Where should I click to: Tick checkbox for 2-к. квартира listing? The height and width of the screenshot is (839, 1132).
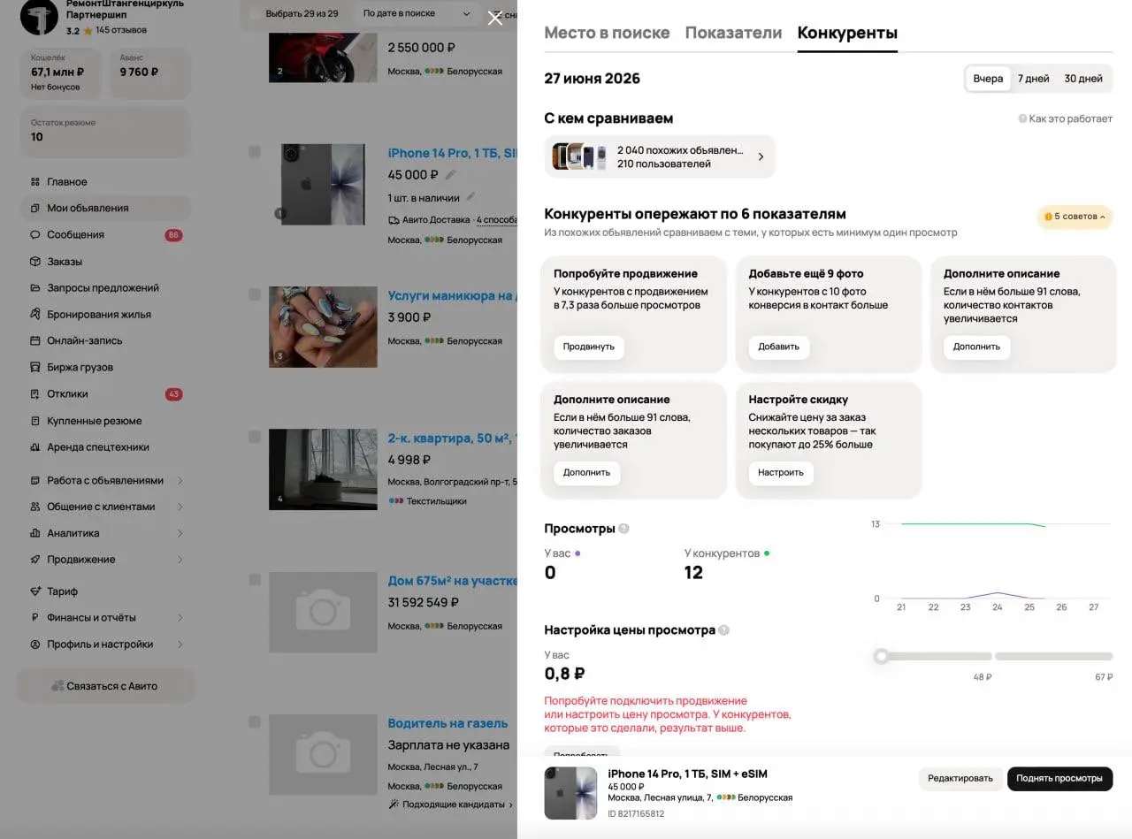point(255,437)
